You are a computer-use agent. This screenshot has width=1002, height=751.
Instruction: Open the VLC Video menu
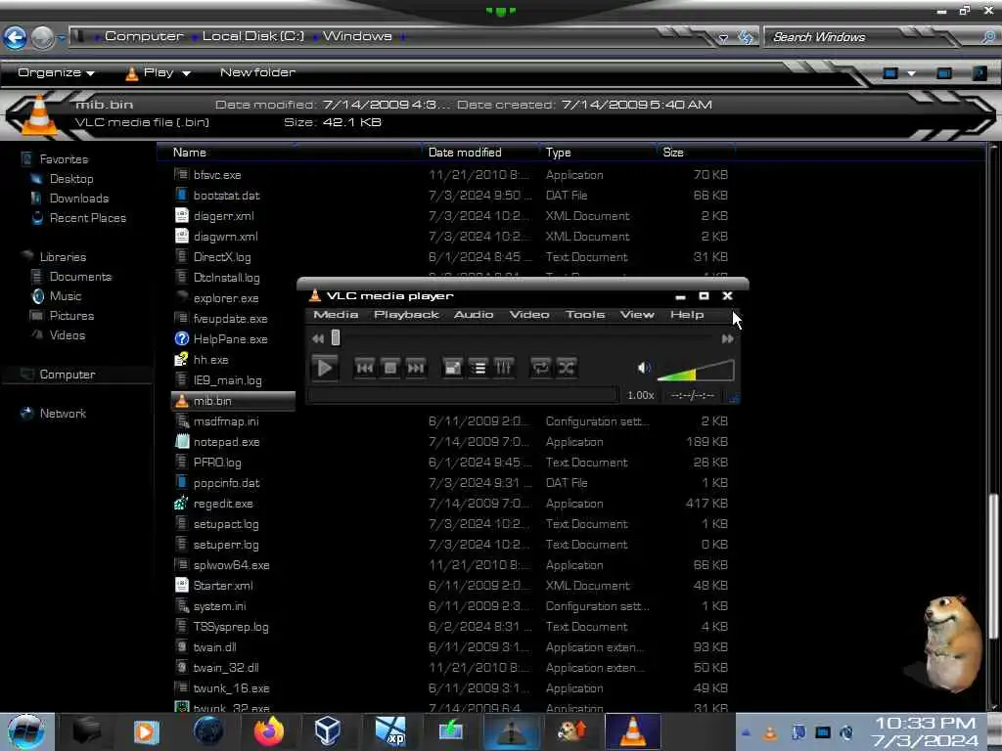529,314
